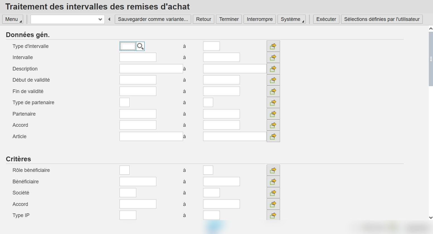Open multiple selection for Type d'intervalle
This screenshot has width=433, height=234.
273,46
